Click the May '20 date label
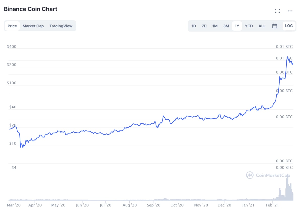This screenshot has width=301, height=215. click(58, 205)
